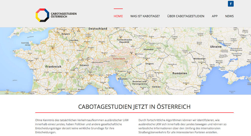Click Kroatien label on the map
Image resolution: width=251 pixels, height=136 pixels.
[x=123, y=79]
